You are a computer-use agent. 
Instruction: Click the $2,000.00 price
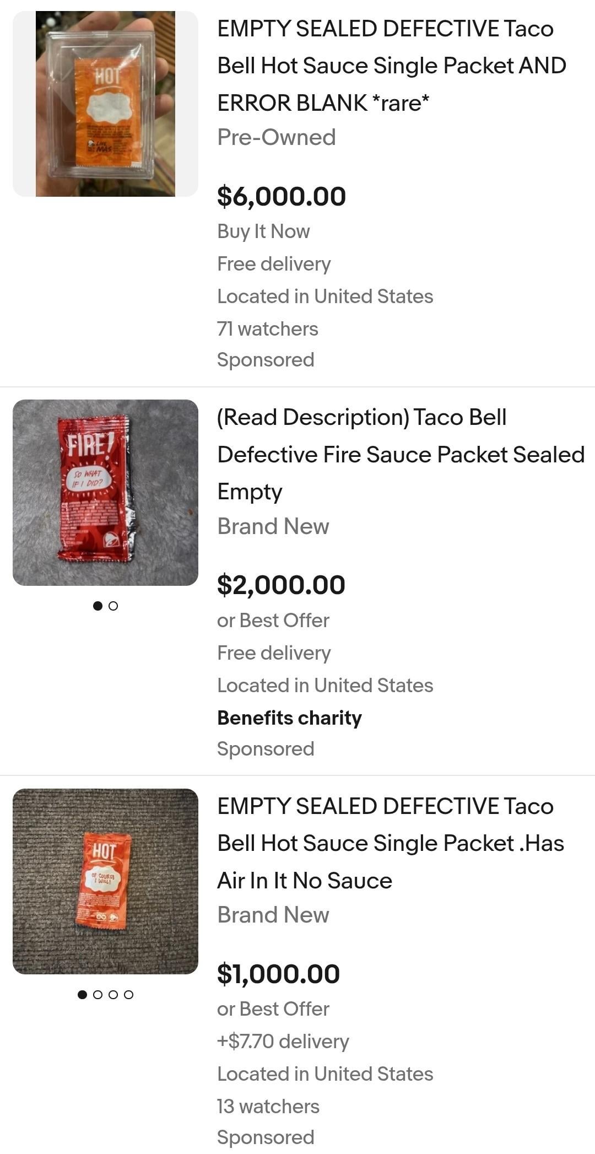point(281,585)
